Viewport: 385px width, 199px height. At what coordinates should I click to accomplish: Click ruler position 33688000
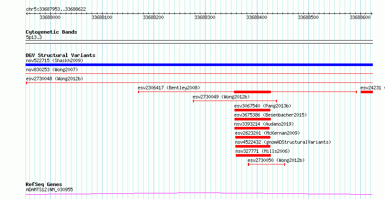click(x=50, y=17)
